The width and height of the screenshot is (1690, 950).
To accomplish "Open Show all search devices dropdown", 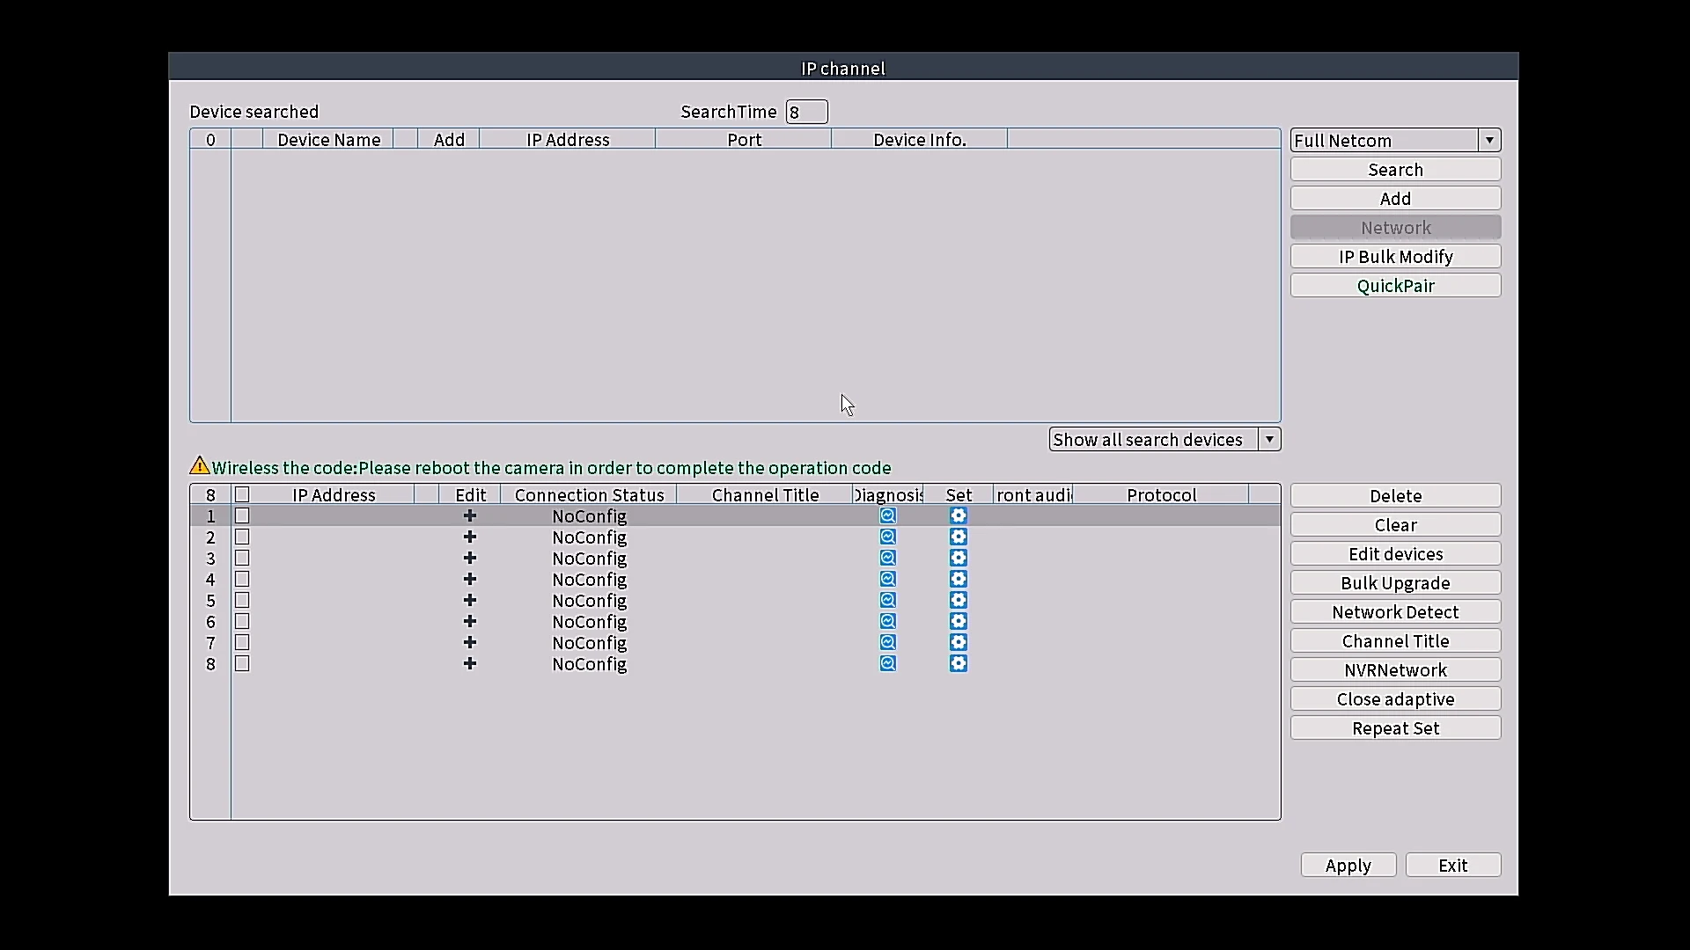I will [1269, 440].
